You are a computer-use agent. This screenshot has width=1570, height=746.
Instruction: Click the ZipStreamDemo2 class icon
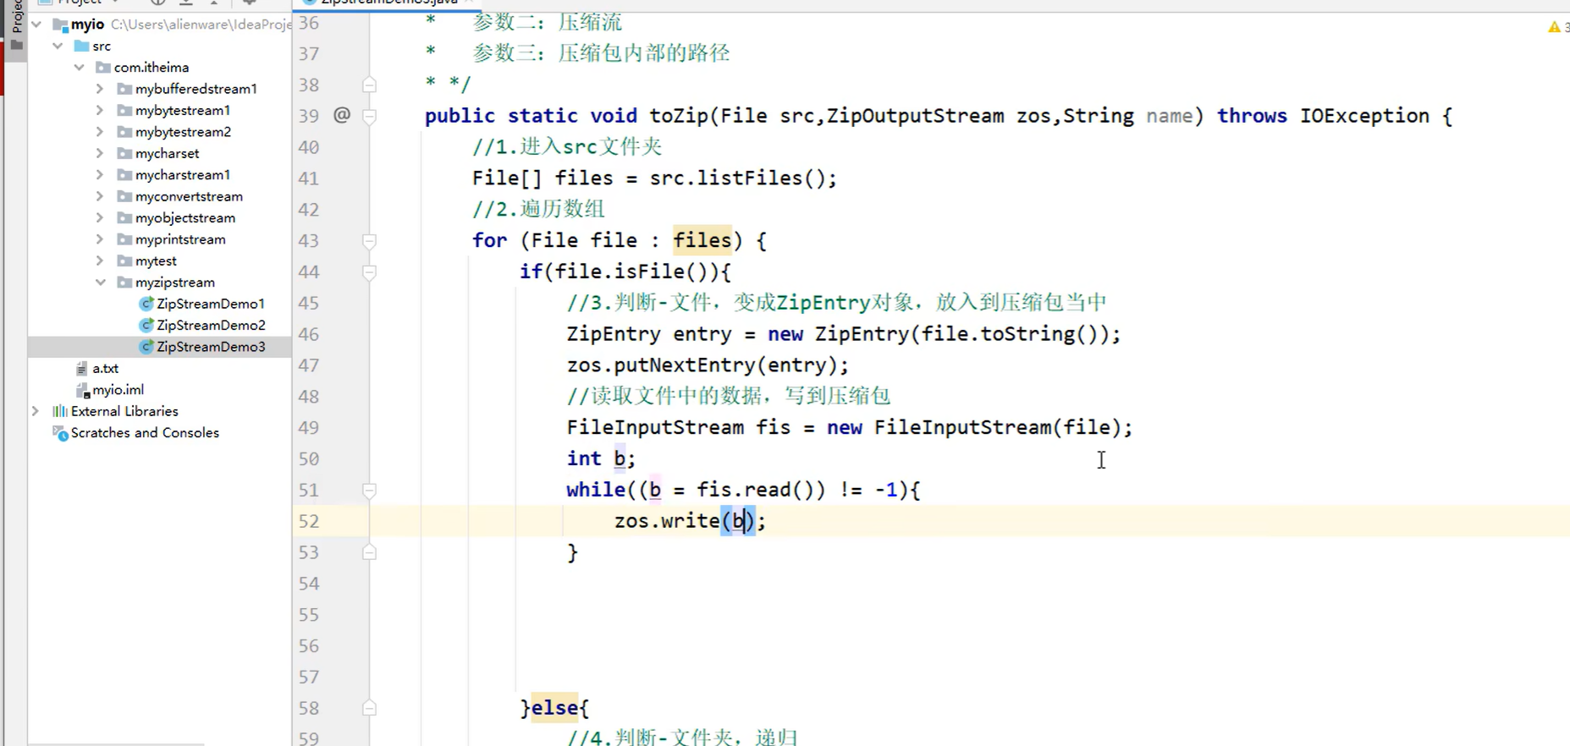(146, 325)
